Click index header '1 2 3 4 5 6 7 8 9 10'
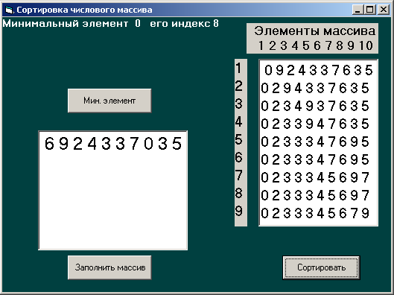Screen dimensions: 394x295 click(x=316, y=45)
